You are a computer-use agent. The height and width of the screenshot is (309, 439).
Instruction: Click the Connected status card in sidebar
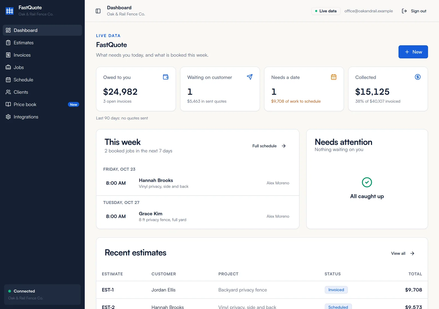(x=42, y=294)
